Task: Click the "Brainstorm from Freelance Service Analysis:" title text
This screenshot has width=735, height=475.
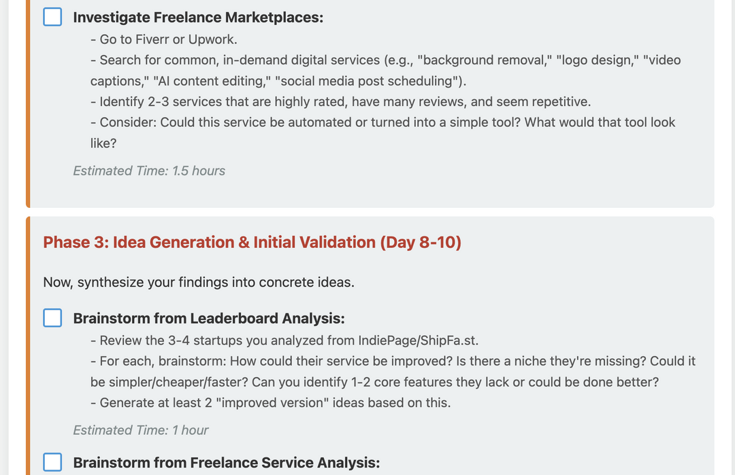Action: click(226, 463)
